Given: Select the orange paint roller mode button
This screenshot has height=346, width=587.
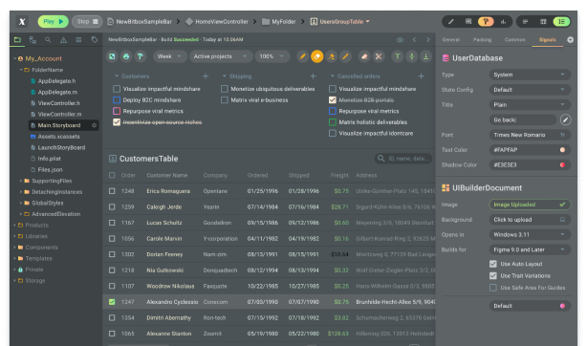Looking at the screenshot, I should coord(486,22).
